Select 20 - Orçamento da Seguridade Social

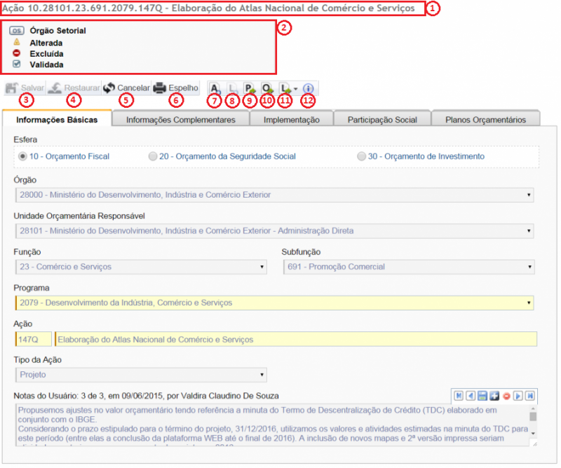[153, 156]
